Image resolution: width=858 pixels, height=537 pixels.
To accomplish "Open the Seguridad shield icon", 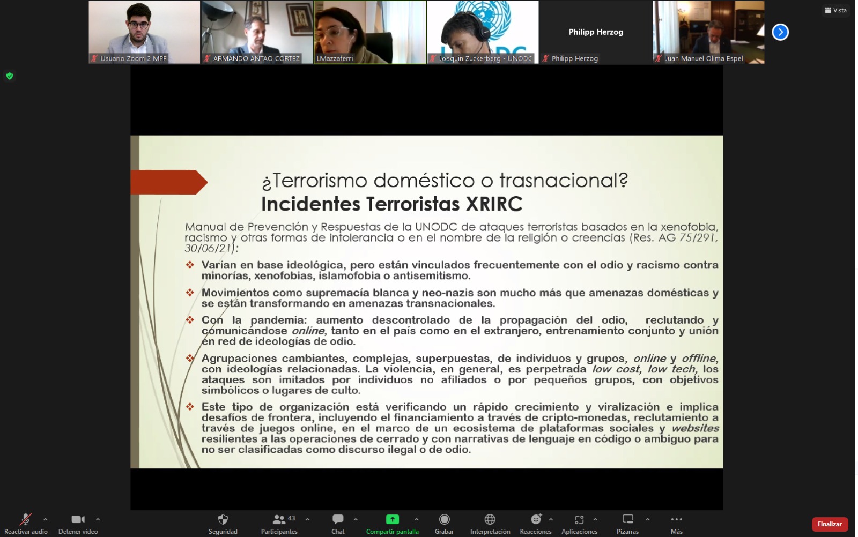I will click(x=223, y=519).
